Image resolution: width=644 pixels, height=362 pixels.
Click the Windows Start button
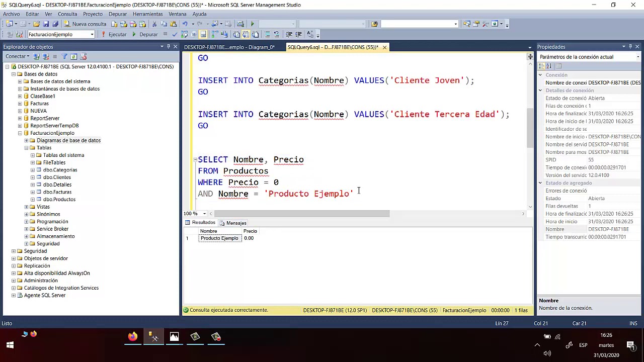(10, 345)
